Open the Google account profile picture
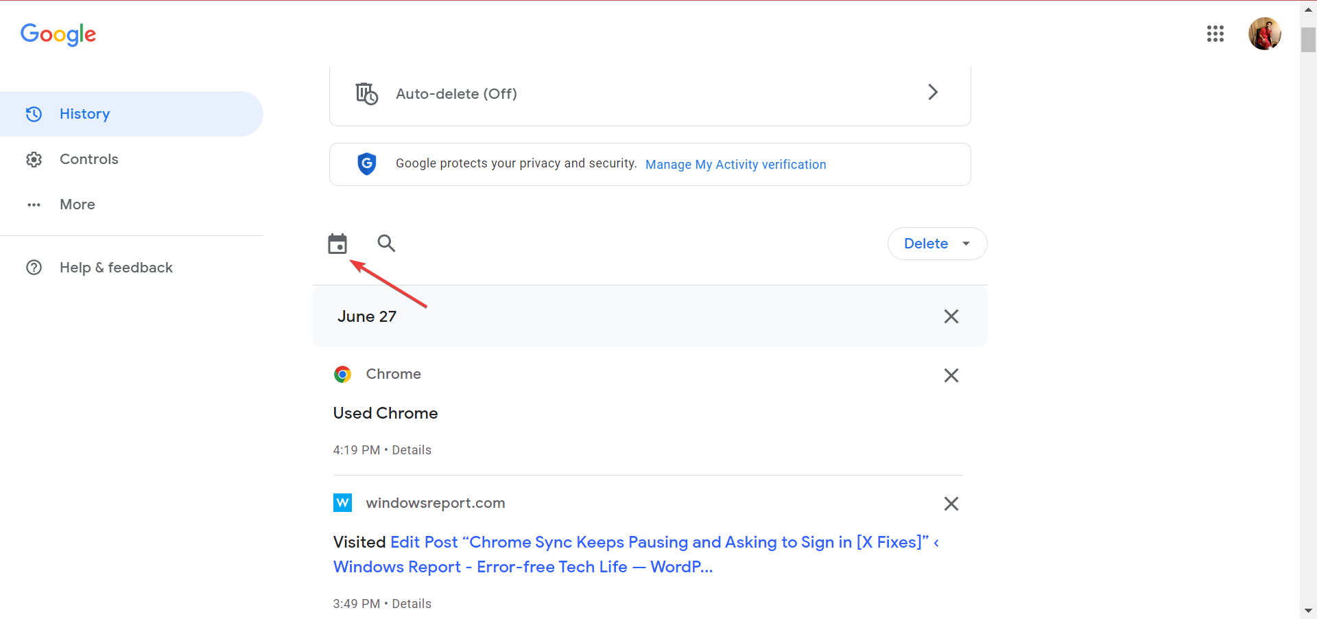The height and width of the screenshot is (619, 1317). (x=1265, y=34)
